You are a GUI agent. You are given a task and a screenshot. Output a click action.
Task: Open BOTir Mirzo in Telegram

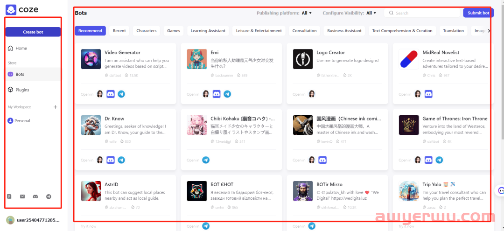(x=312, y=226)
